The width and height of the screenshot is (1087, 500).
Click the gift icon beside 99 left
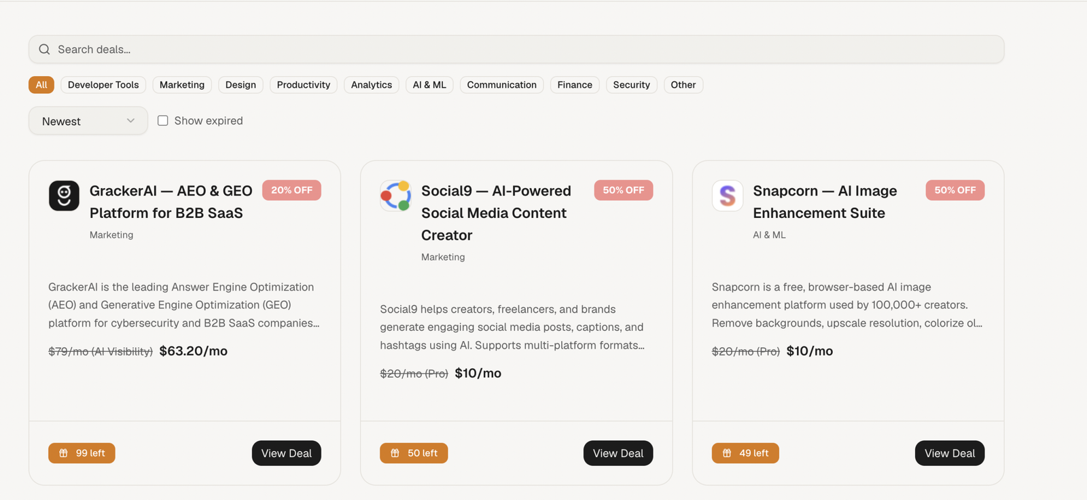(63, 453)
